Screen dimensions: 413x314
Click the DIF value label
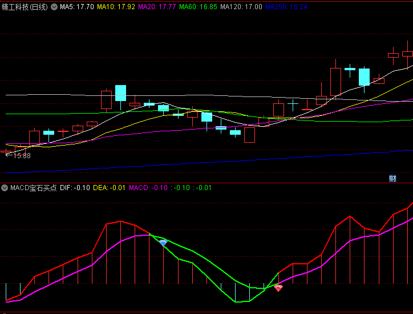[x=75, y=188]
